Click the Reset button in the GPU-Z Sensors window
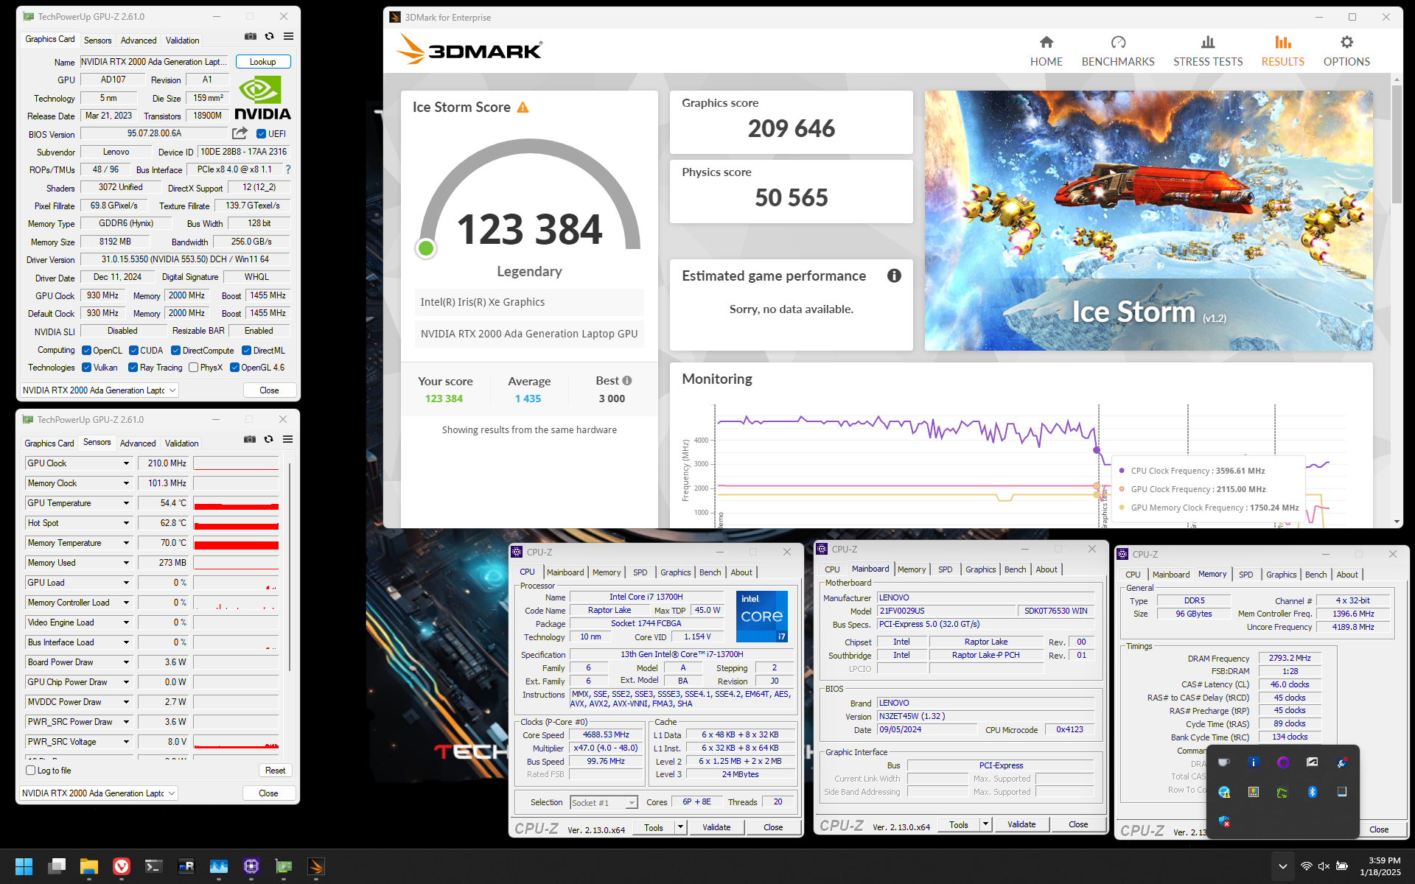Viewport: 1415px width, 884px height. [x=275, y=771]
